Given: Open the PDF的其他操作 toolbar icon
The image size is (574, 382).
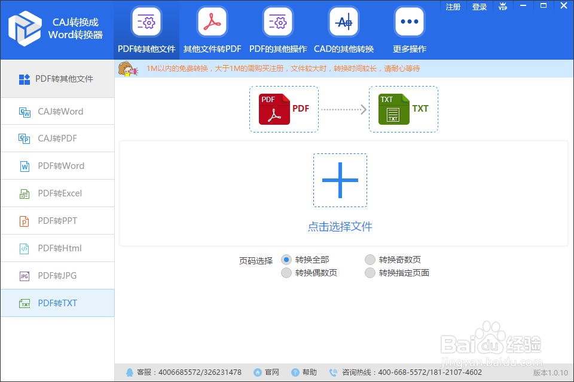Looking at the screenshot, I should click(x=278, y=21).
